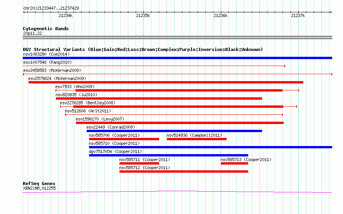Open the esv2458583 (McKernan2009) variant label

tap(52, 70)
